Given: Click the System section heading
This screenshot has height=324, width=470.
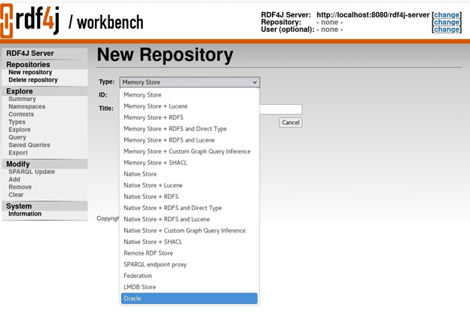Looking at the screenshot, I should 19,206.
